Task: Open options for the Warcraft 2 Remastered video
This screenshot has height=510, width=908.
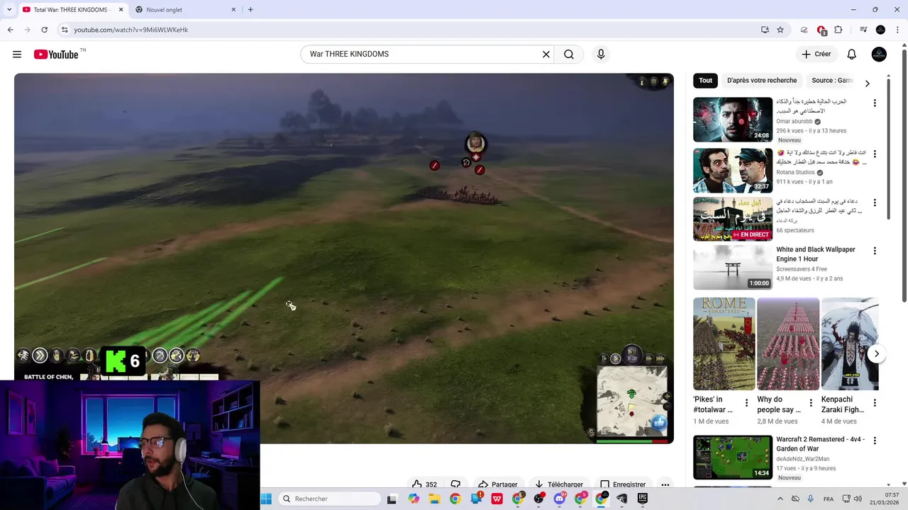Action: [875, 441]
